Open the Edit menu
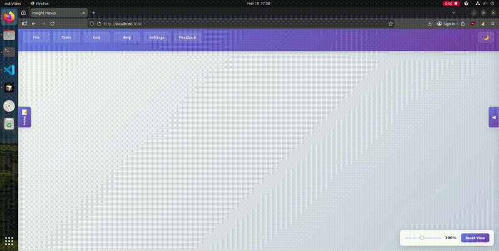The image size is (499, 251). pyautogui.click(x=97, y=37)
